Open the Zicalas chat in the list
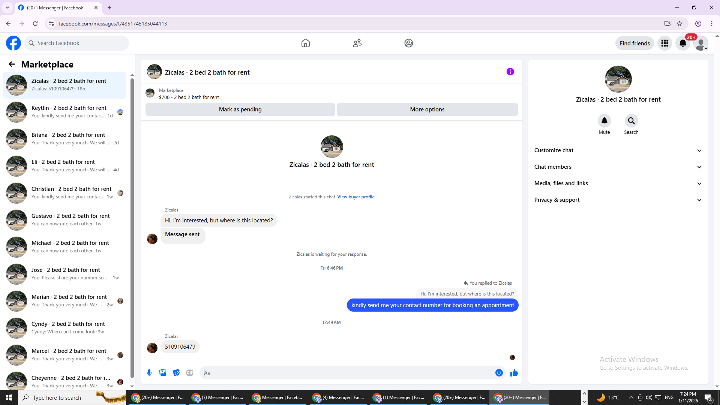 pyautogui.click(x=64, y=85)
